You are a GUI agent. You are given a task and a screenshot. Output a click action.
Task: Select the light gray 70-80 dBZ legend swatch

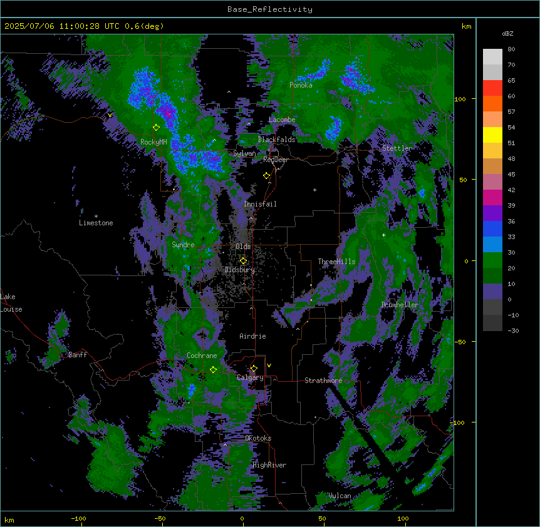492,57
